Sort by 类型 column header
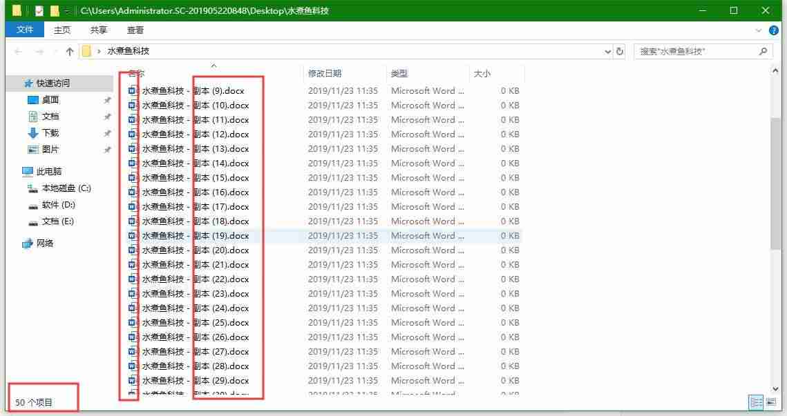This screenshot has height=416, width=787. (x=399, y=74)
